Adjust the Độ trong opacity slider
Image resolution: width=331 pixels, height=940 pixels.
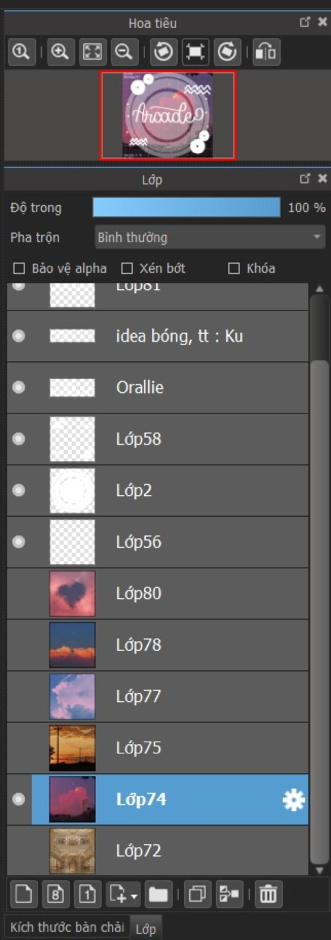[187, 207]
